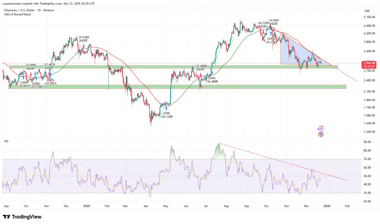Click the red arrow below -32.4868 SHORT

pos(201,75)
